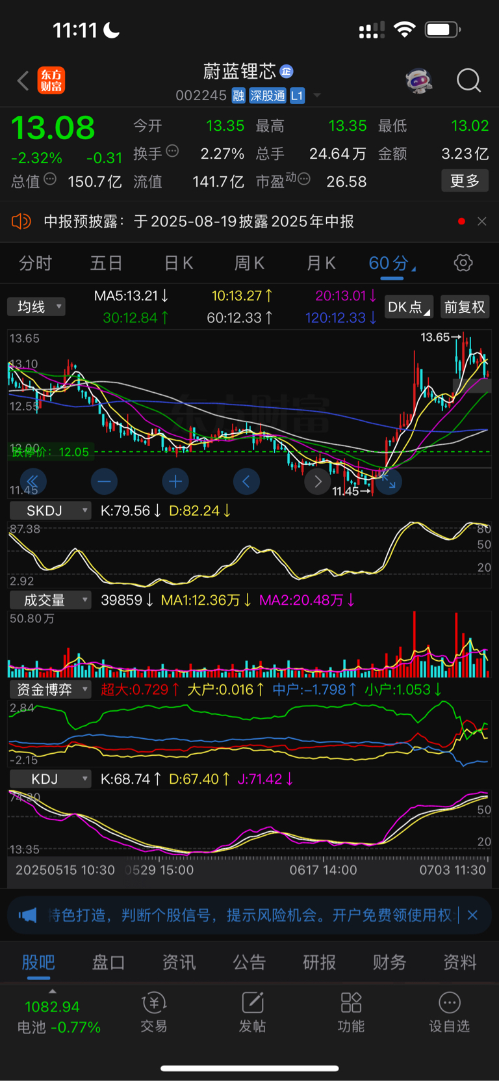Open the KDJ indicator dropdown
This screenshot has width=499, height=1081.
tap(50, 779)
